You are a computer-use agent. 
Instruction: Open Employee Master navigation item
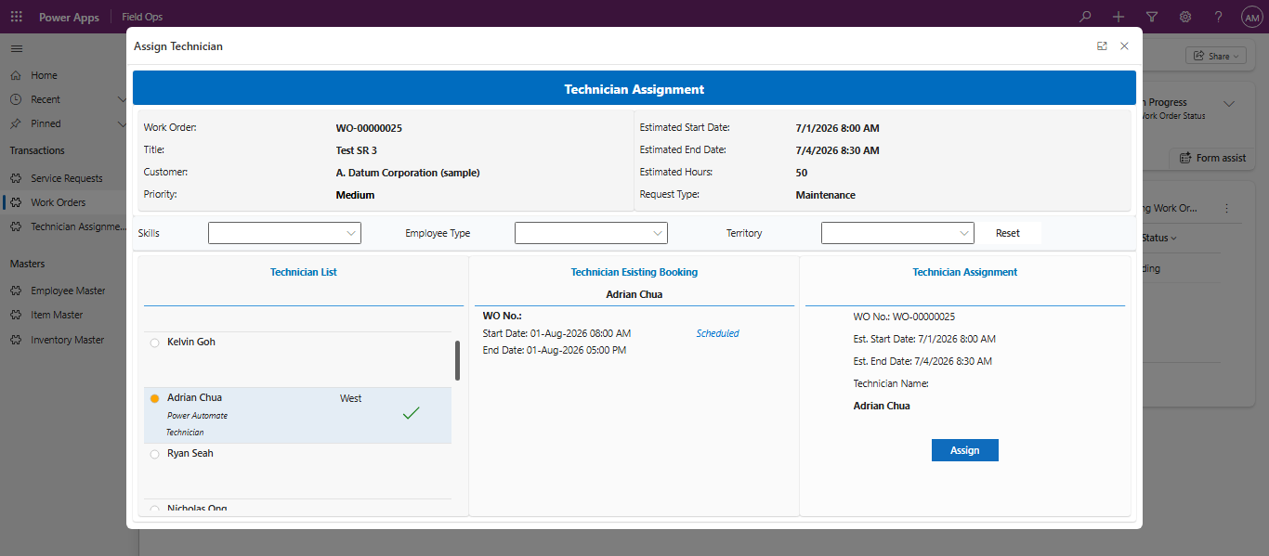[68, 291]
